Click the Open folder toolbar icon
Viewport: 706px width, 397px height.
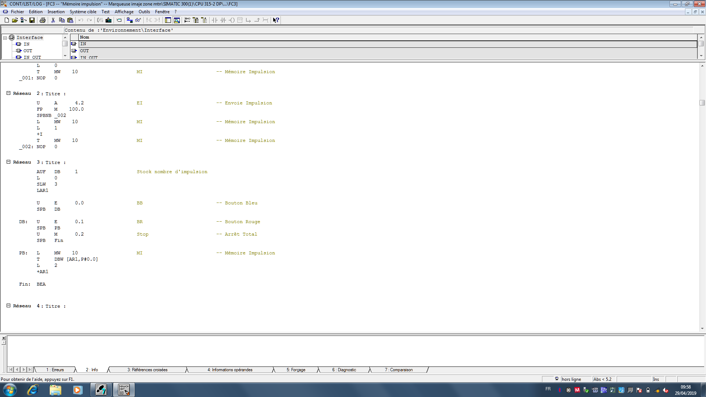pyautogui.click(x=15, y=20)
